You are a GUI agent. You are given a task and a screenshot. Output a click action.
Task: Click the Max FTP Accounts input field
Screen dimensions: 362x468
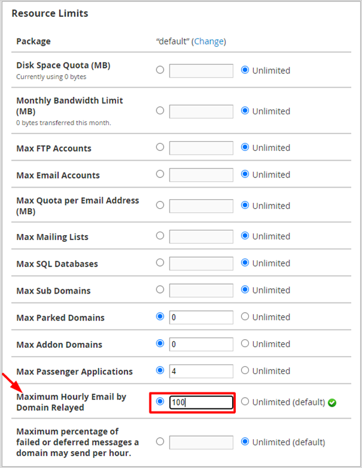point(201,148)
